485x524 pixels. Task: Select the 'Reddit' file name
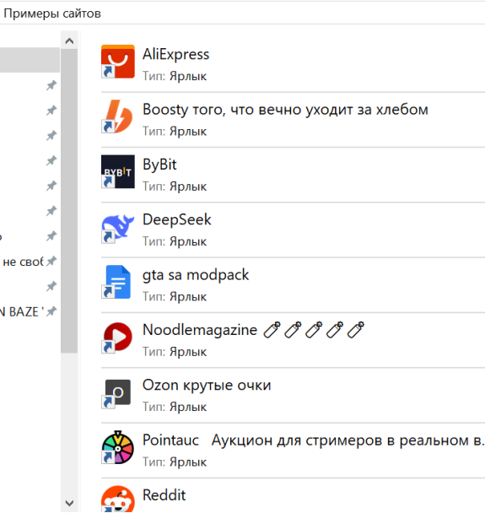pos(164,495)
